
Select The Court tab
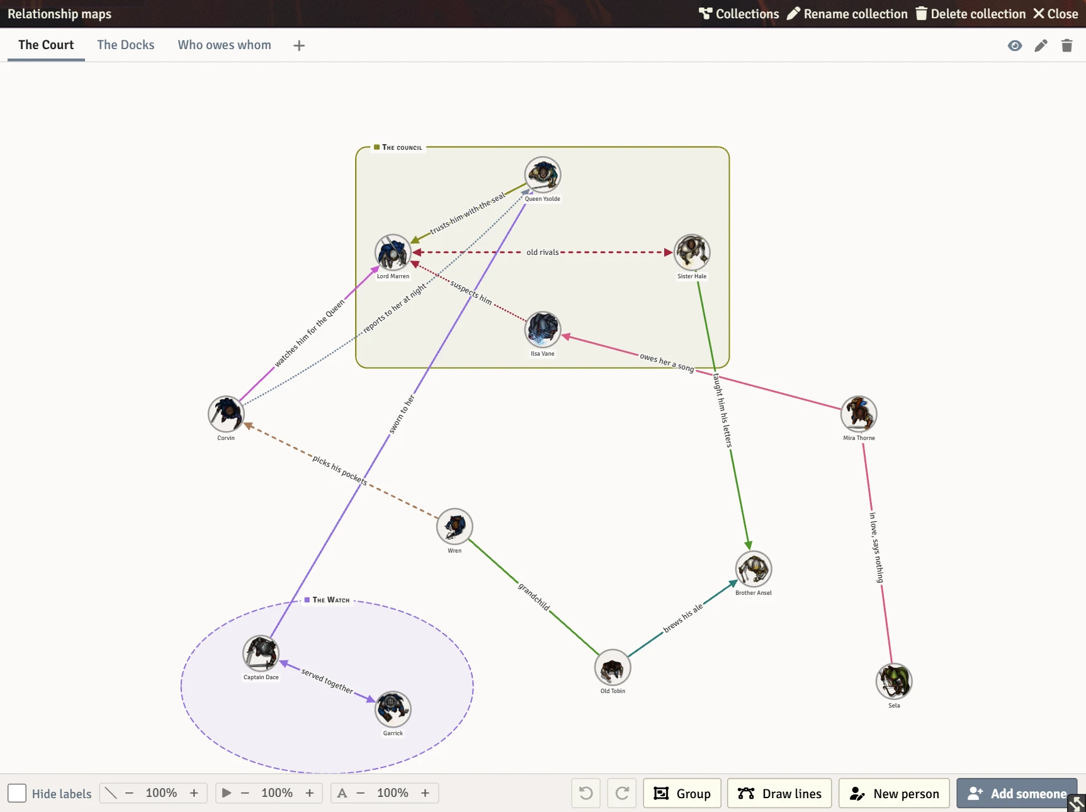click(46, 45)
